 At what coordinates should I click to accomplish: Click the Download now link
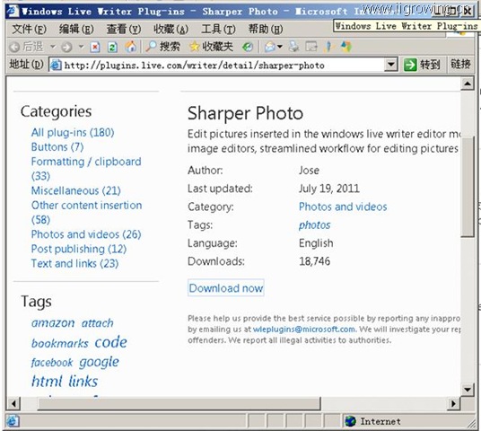point(226,287)
